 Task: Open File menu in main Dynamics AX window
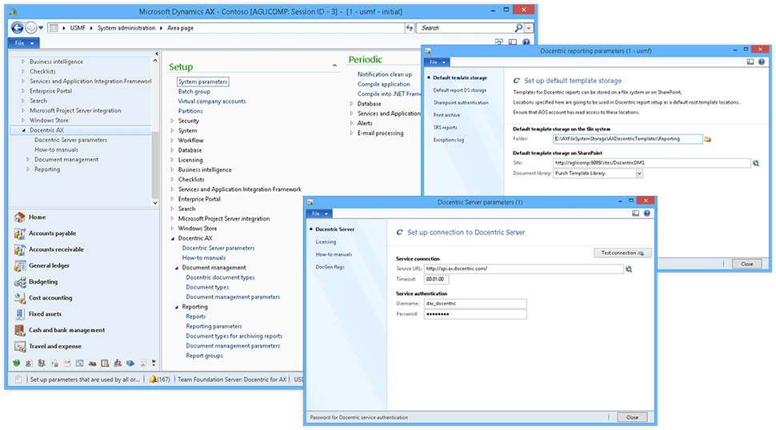[24, 43]
